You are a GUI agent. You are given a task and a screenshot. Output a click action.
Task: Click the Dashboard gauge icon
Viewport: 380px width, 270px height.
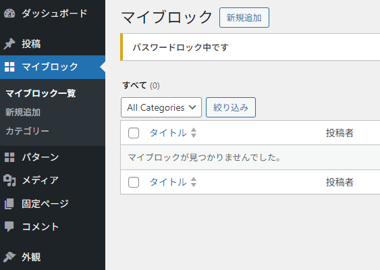pos(9,13)
